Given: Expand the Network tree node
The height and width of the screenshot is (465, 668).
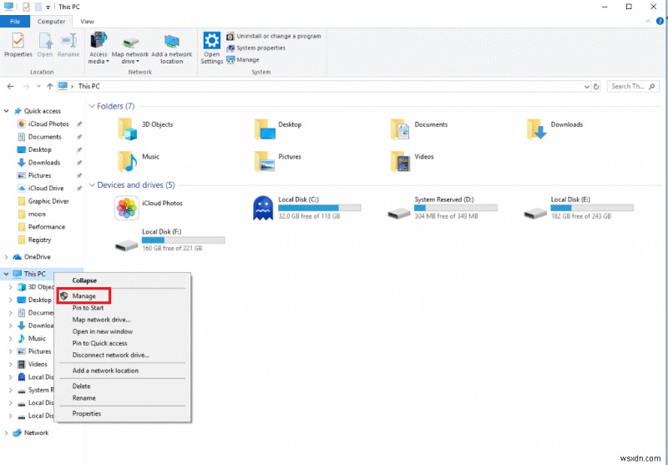Looking at the screenshot, I should coord(7,433).
